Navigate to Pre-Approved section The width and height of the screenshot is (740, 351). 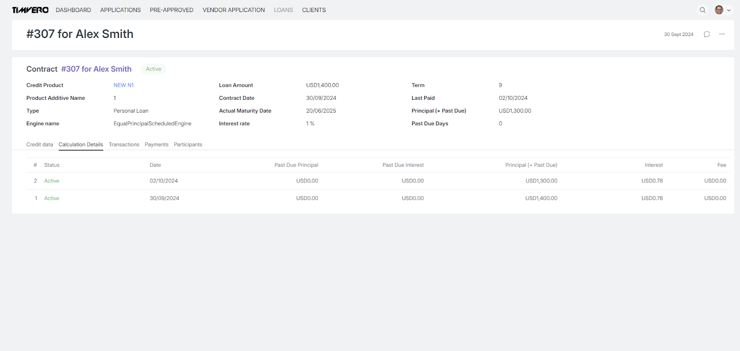pos(172,10)
